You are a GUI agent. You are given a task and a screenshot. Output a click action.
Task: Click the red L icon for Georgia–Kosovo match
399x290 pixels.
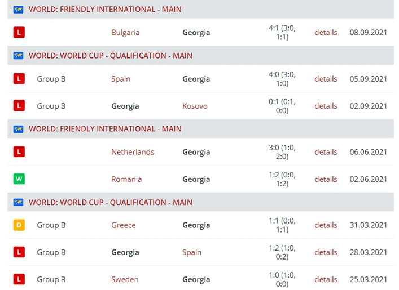pos(19,106)
